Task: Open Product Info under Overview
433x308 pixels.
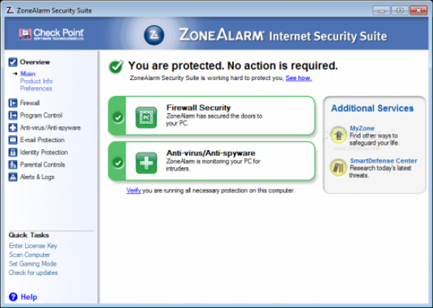Action: coord(36,82)
